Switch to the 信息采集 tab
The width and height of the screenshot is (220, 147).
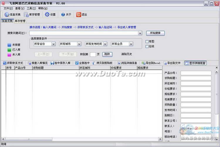coord(7,21)
